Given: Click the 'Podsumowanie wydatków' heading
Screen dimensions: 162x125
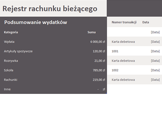Looking at the screenshot, I should coord(36,22).
